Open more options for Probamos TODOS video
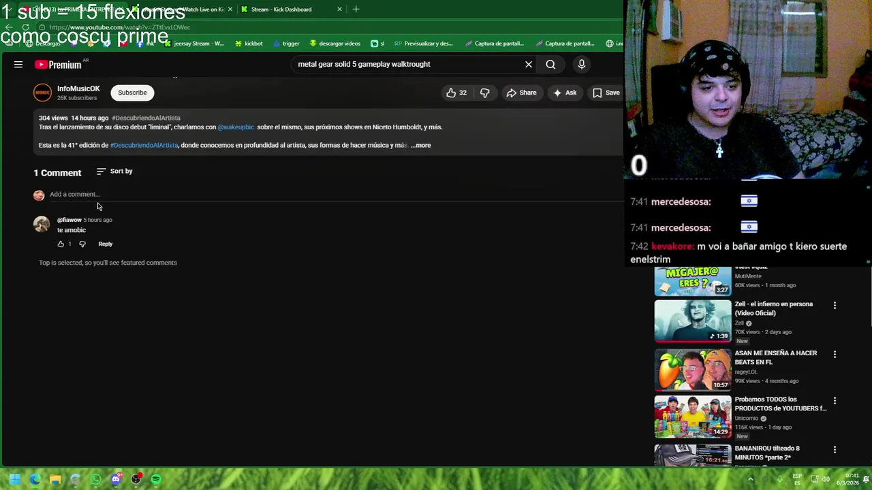The image size is (872, 490). click(x=835, y=401)
